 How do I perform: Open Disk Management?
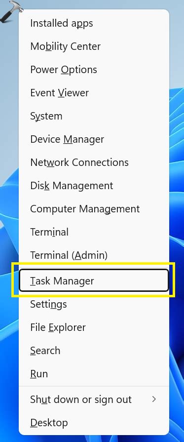(94, 186)
